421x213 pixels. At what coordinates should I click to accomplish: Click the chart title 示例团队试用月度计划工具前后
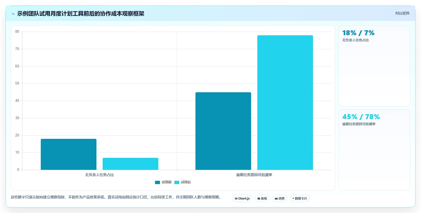tap(81, 14)
